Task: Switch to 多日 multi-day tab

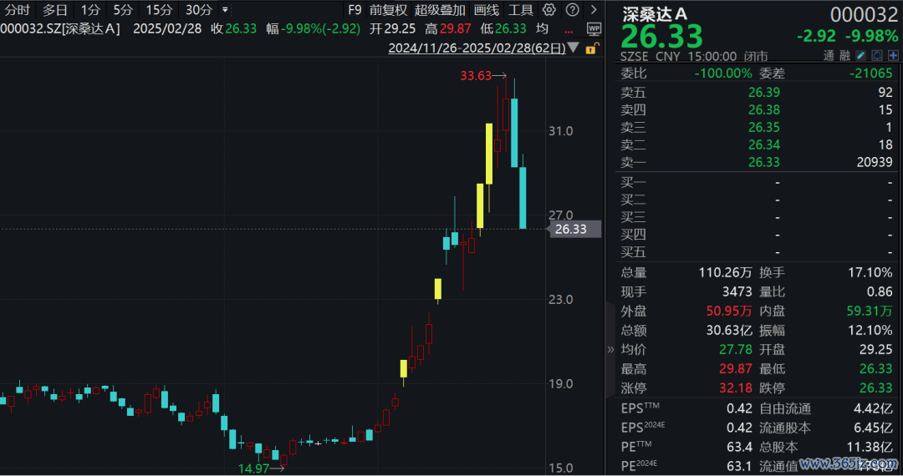Action: [54, 10]
